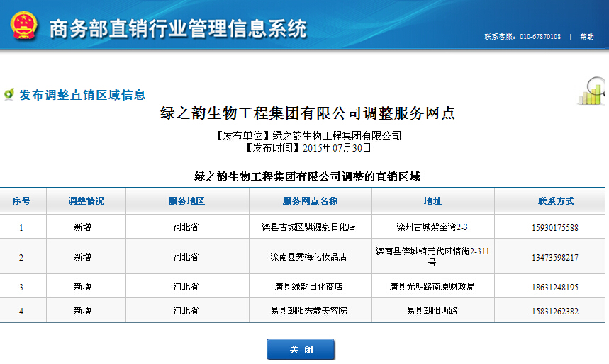
Task: Open the 帮助 help link
Action: coord(587,37)
